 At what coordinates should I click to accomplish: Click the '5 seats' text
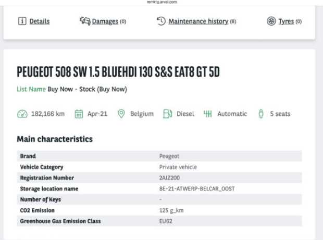tap(280, 114)
